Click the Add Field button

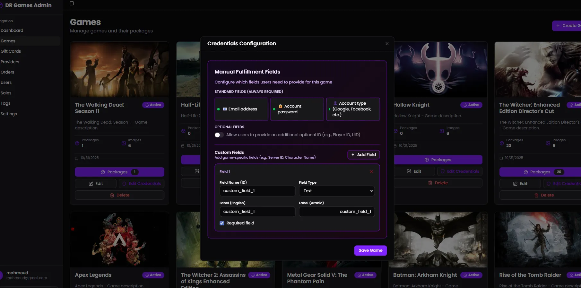click(364, 155)
